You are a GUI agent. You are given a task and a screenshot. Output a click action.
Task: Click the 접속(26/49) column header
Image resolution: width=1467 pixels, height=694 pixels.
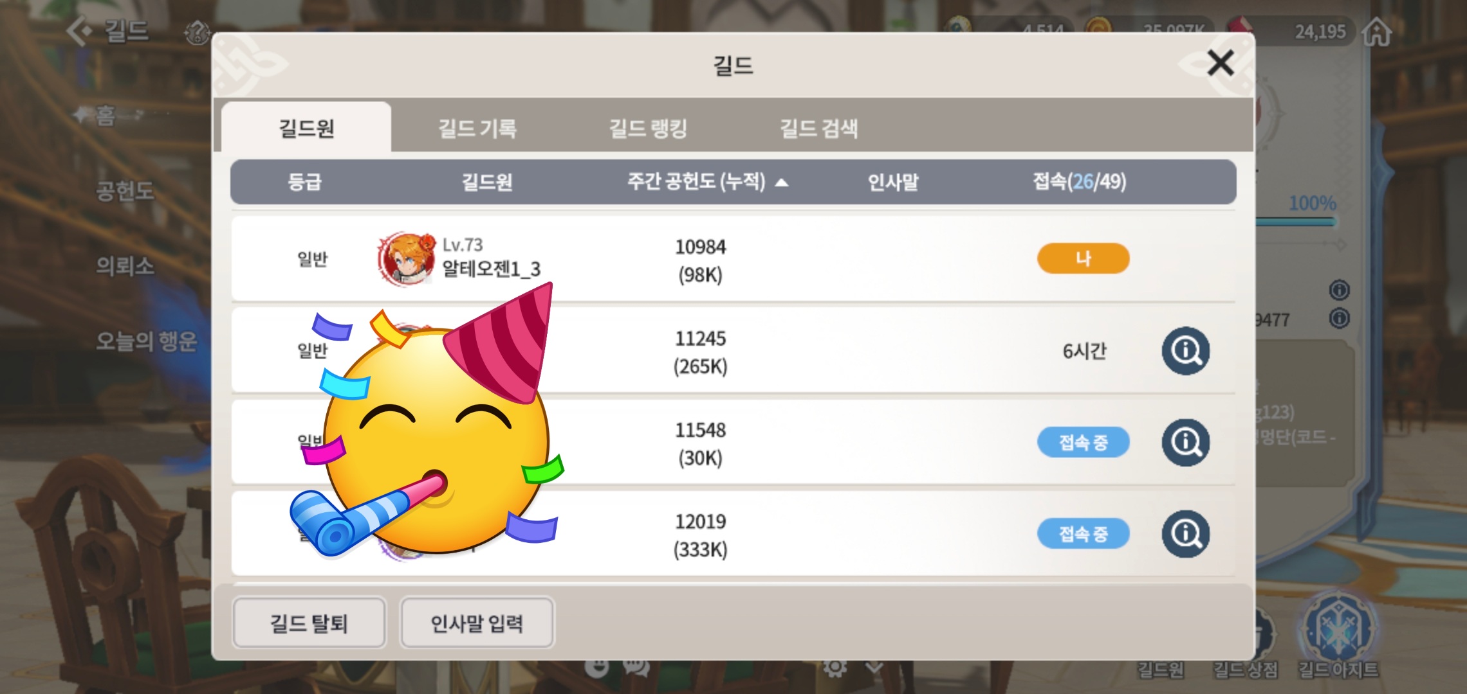tap(1079, 182)
